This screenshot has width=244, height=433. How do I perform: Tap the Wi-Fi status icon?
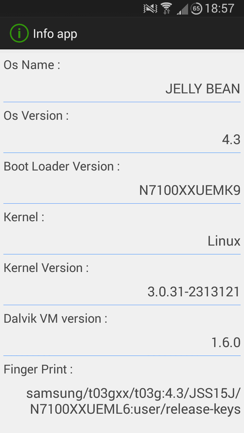pyautogui.click(x=166, y=8)
